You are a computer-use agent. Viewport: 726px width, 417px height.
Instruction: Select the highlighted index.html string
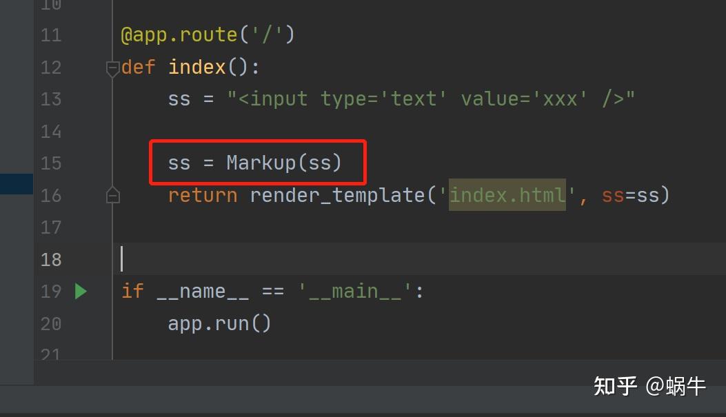507,195
